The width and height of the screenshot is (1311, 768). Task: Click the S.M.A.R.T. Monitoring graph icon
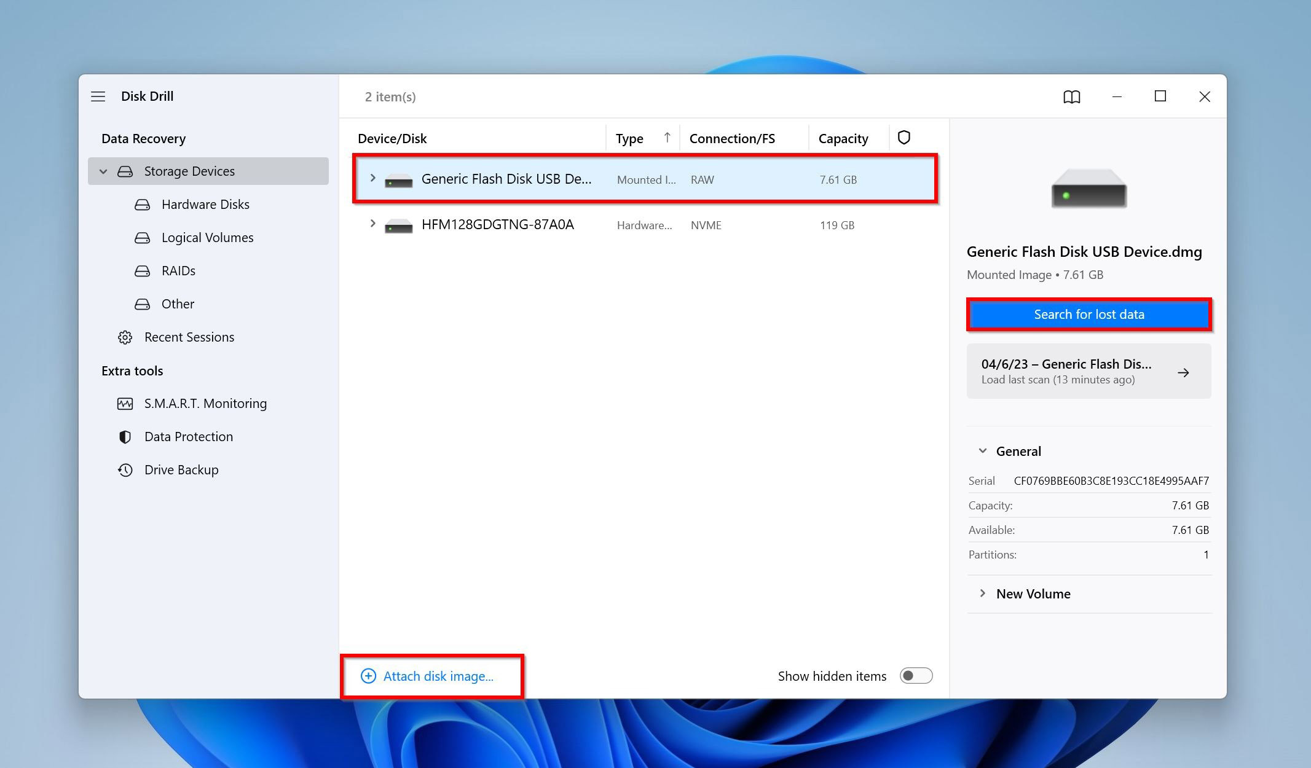tap(125, 404)
